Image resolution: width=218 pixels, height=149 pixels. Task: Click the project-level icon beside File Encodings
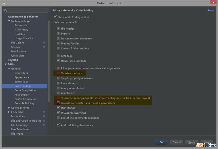point(44,125)
